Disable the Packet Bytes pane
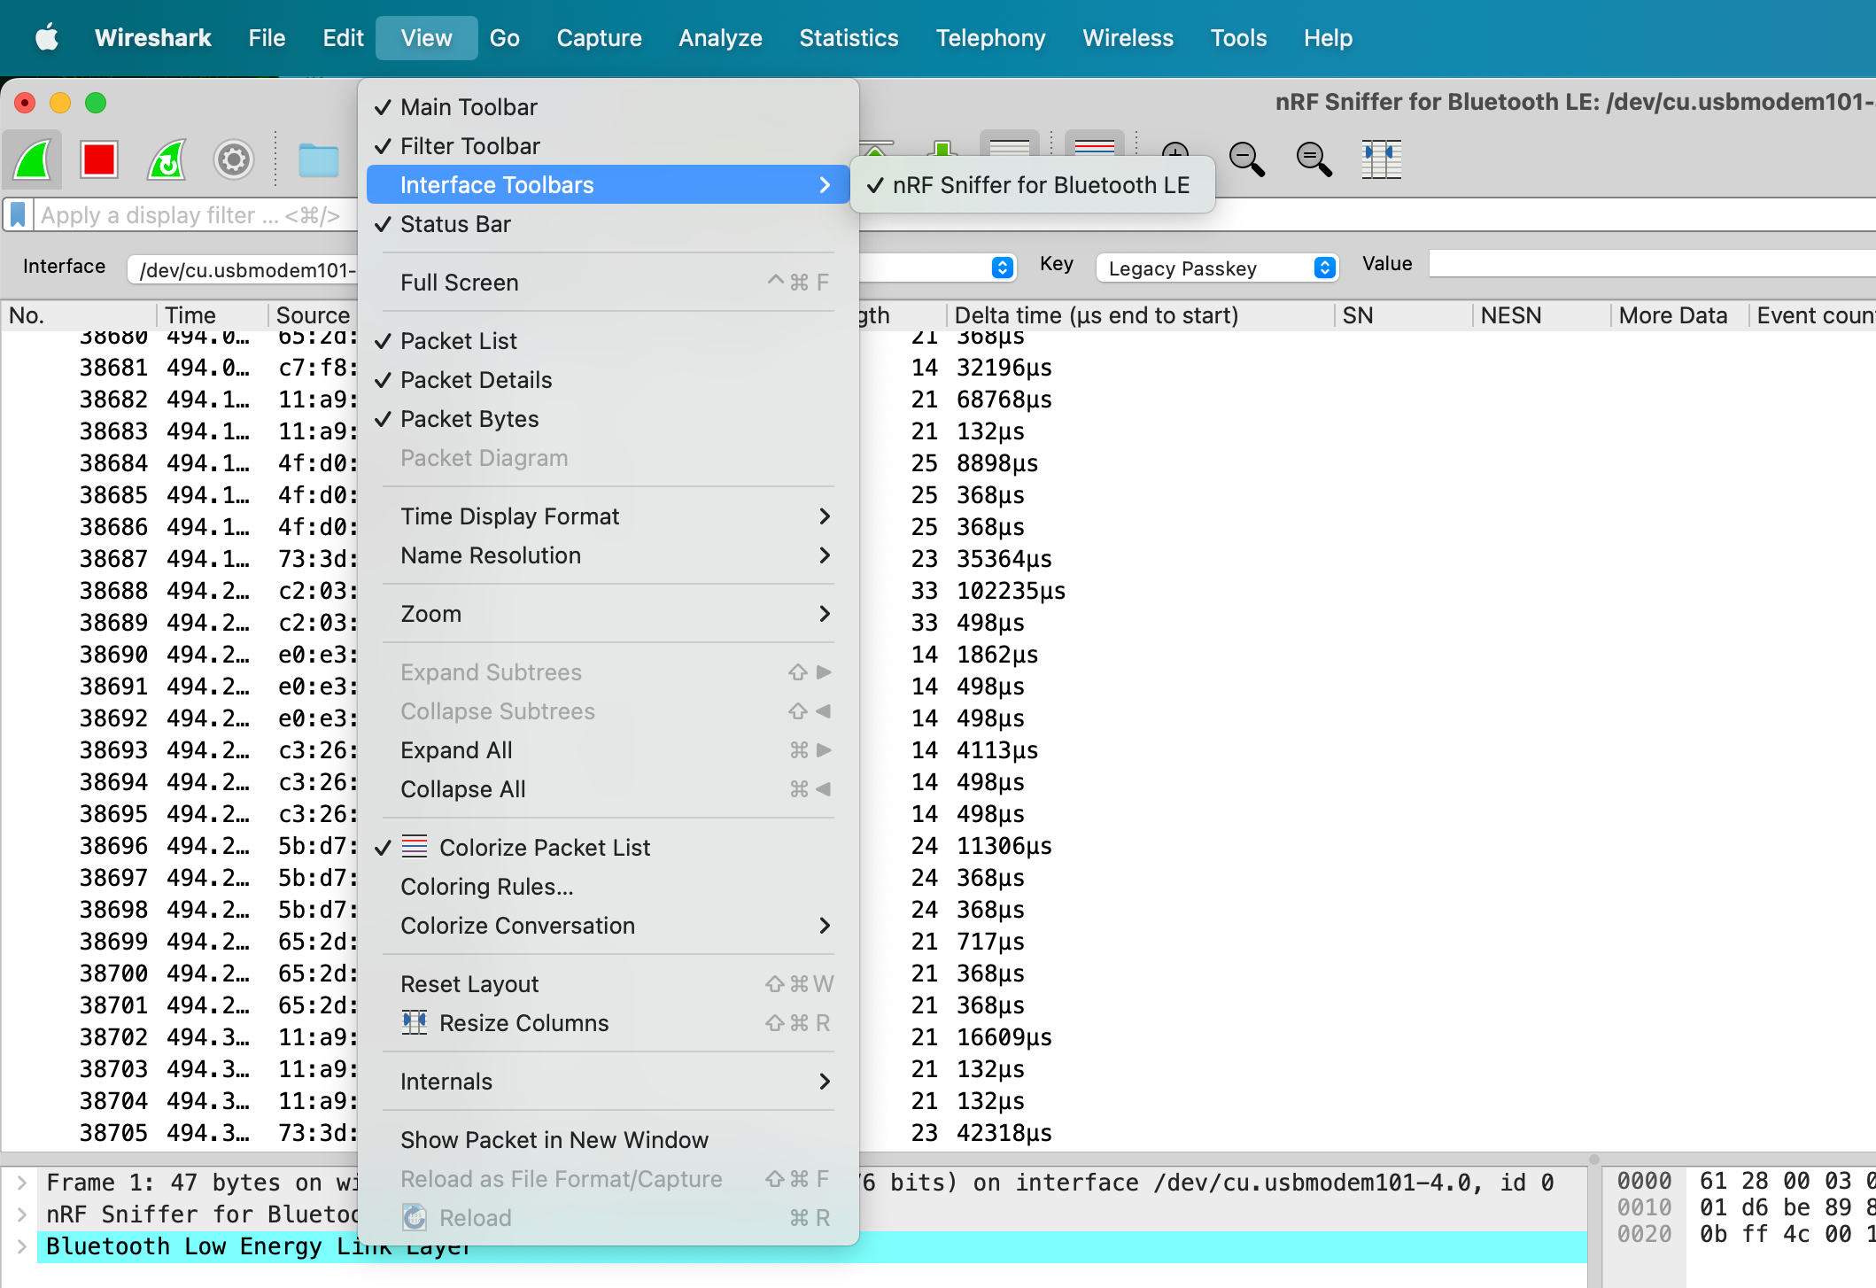The height and width of the screenshot is (1288, 1876). [x=469, y=419]
